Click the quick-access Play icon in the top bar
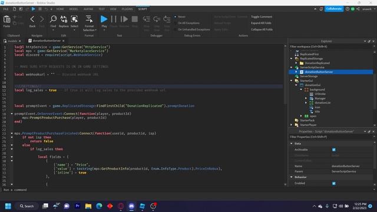Screen dimensions: 377x212 pyautogui.click(x=34, y=9)
